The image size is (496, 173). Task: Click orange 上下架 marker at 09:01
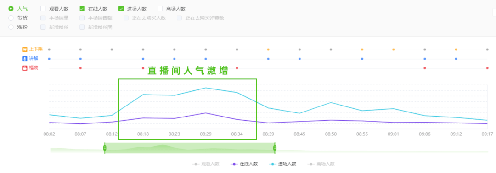[x=394, y=50]
